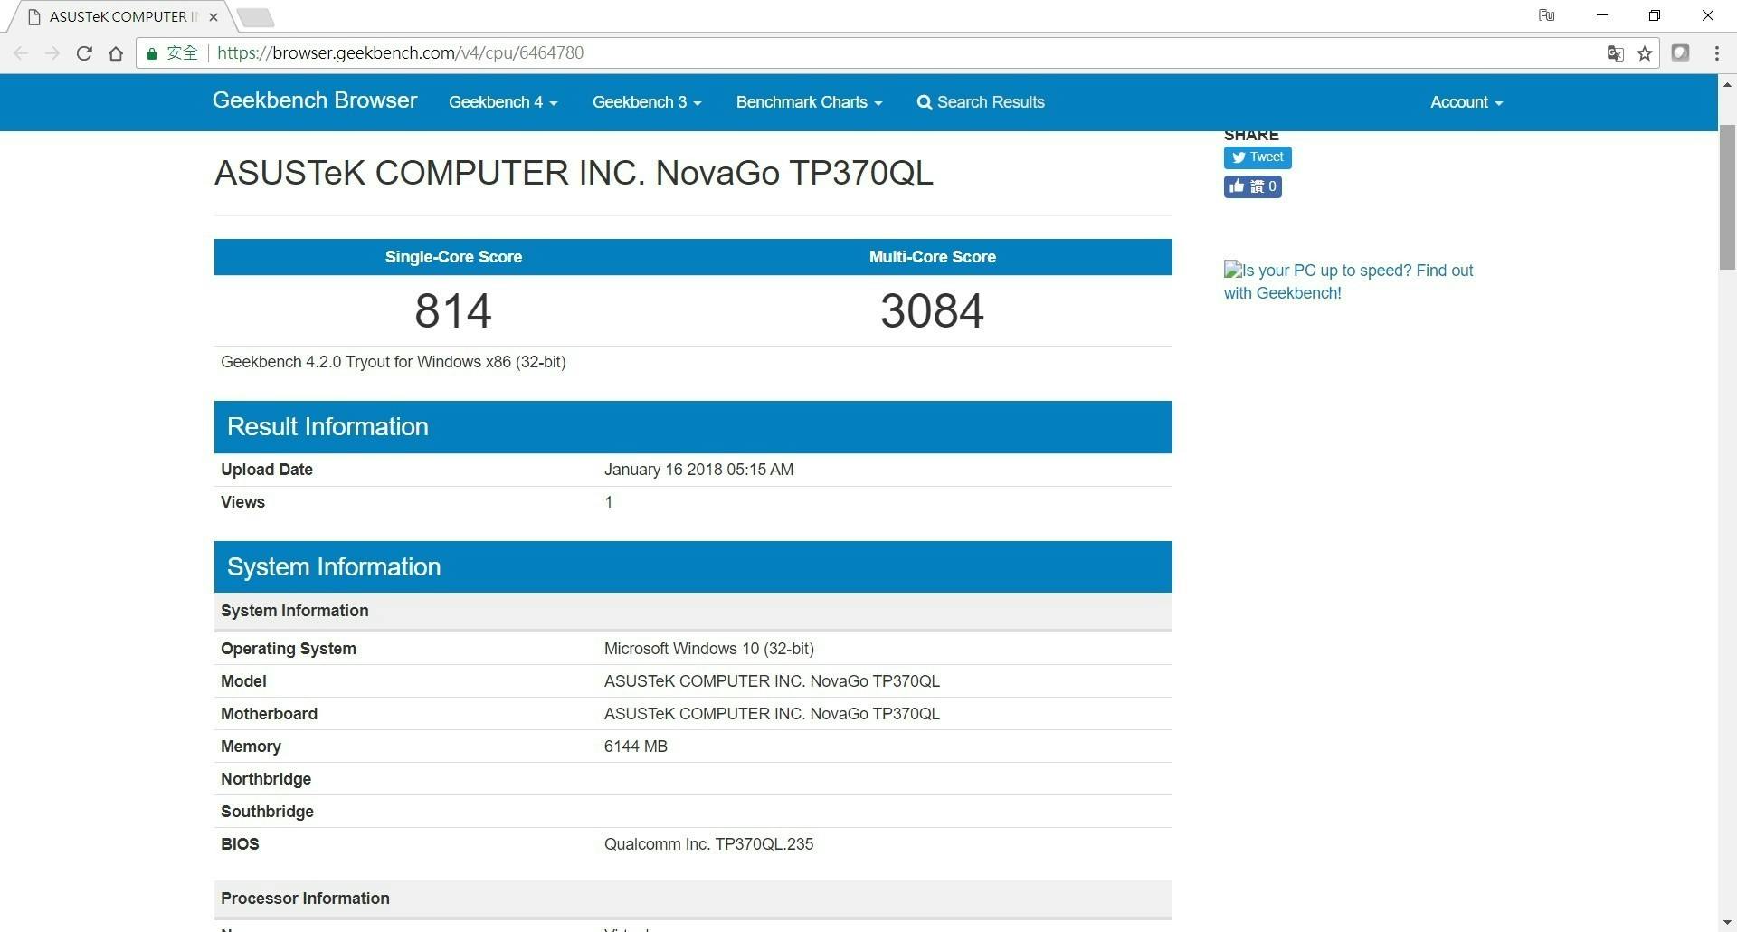The height and width of the screenshot is (932, 1737).
Task: Click the Model row value
Action: coord(772,681)
